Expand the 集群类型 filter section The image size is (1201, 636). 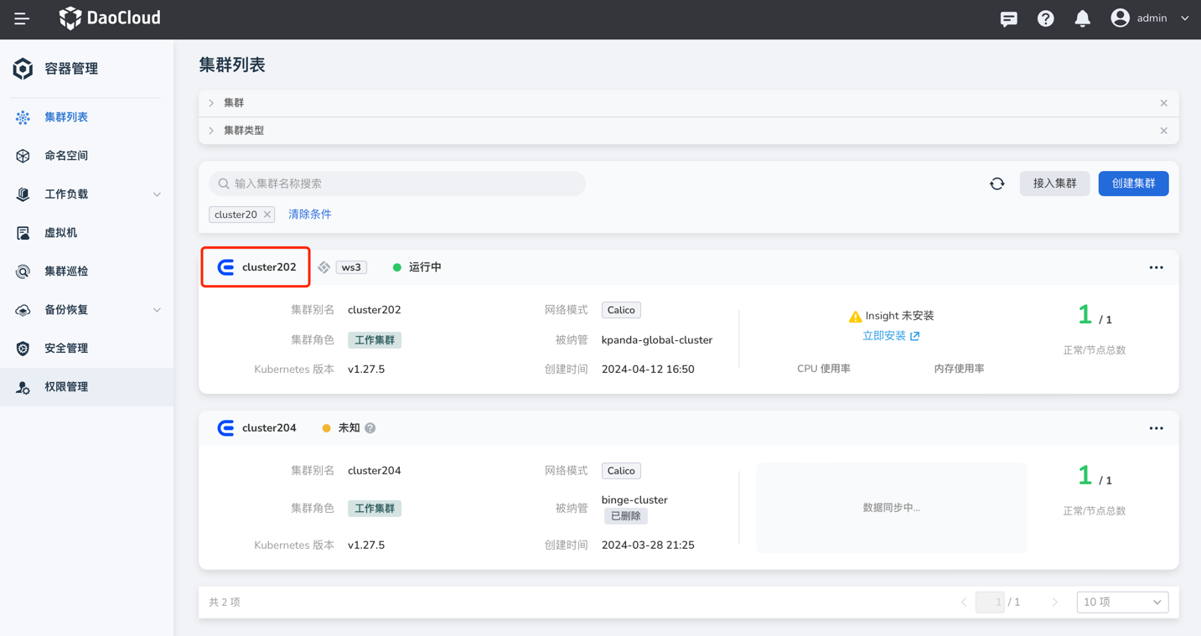tap(212, 131)
